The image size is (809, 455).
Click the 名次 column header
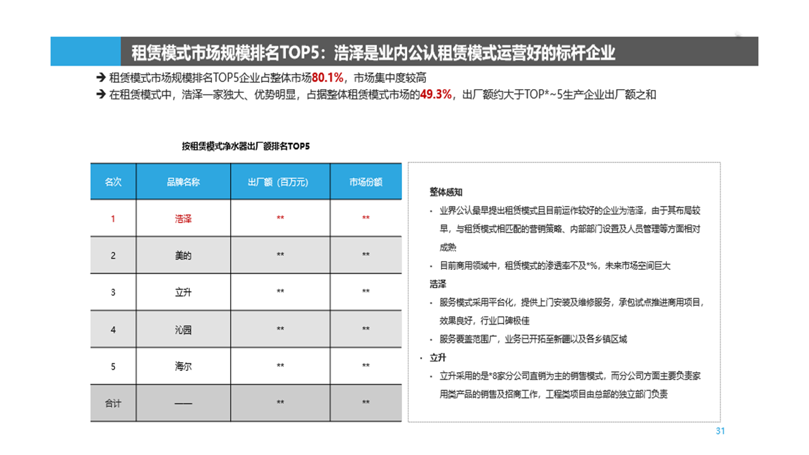[113, 182]
